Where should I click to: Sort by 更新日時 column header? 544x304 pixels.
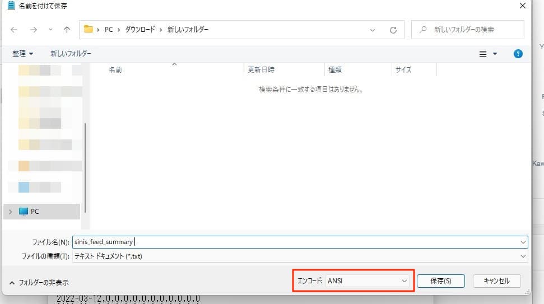click(261, 69)
